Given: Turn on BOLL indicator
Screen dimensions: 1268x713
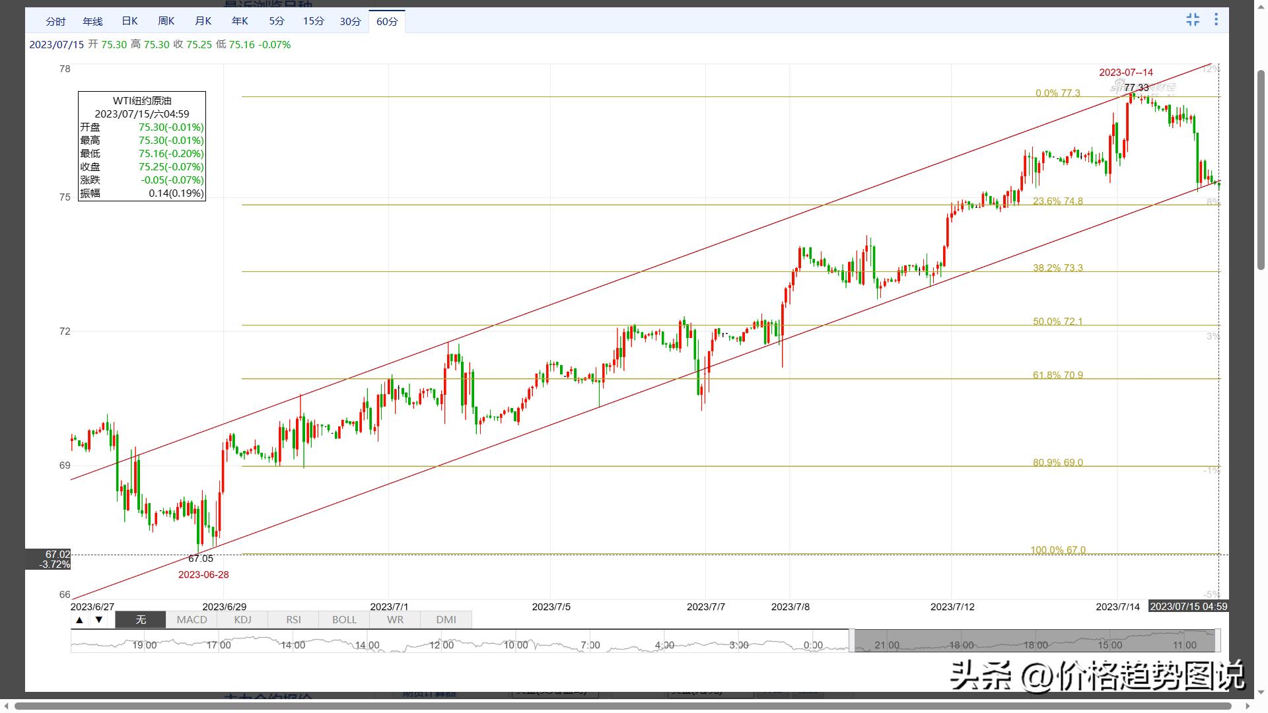Looking at the screenshot, I should point(344,620).
